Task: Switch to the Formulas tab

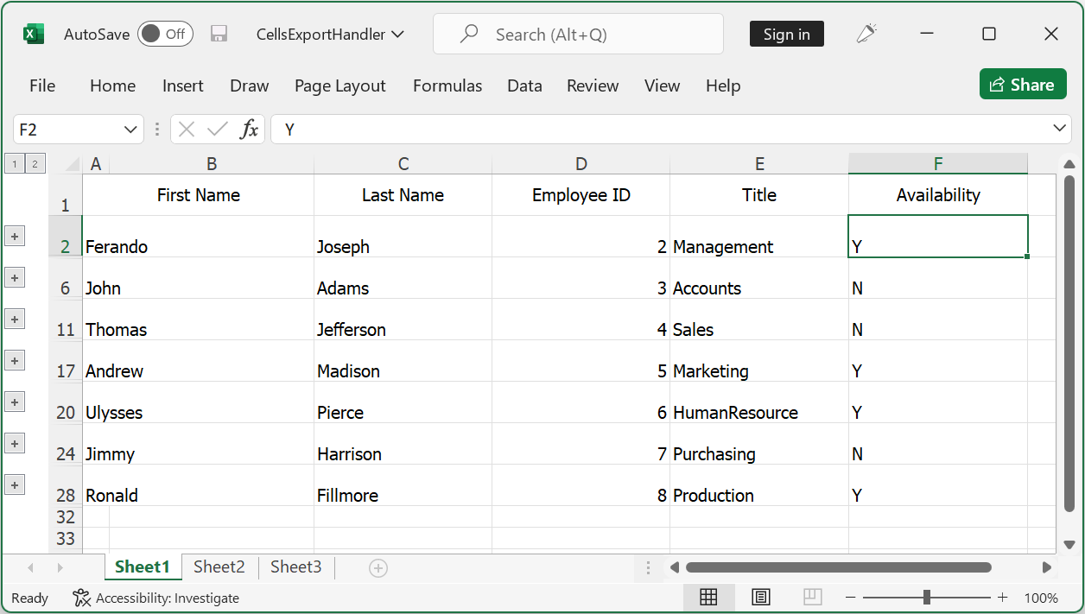Action: pos(447,85)
